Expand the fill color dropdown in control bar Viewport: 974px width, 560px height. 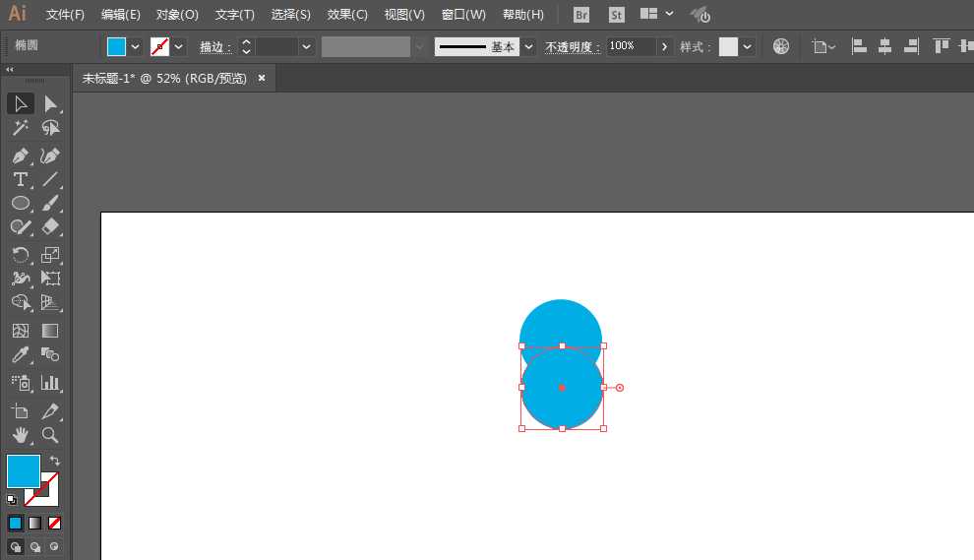coord(135,46)
